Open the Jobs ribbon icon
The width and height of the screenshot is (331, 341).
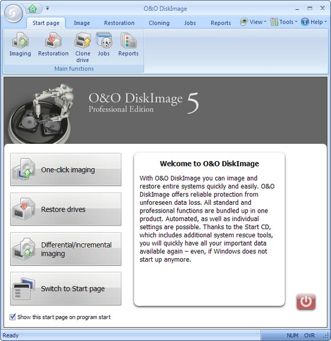click(x=103, y=44)
